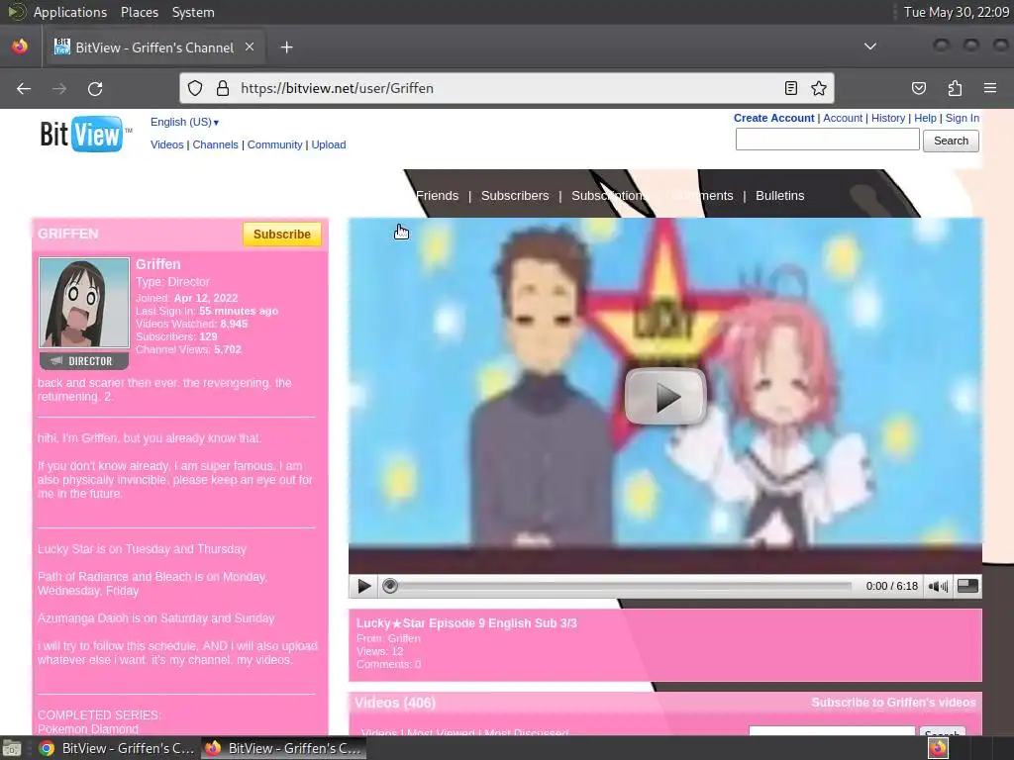Bookmark this page with star icon

819,88
